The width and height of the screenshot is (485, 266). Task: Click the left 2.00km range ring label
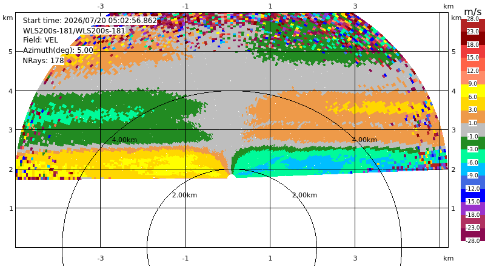point(184,195)
